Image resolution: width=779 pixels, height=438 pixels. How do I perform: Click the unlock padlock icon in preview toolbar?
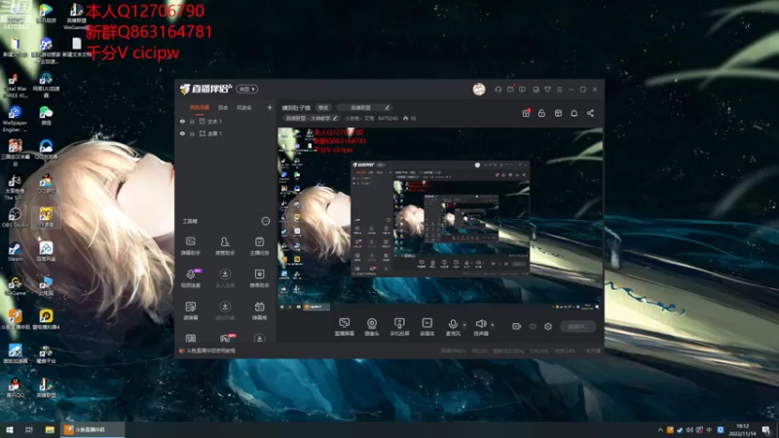[541, 113]
